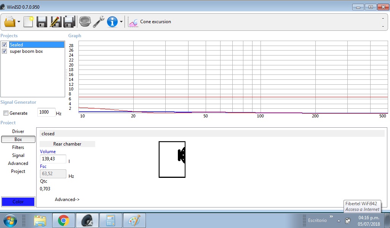Image resolution: width=390 pixels, height=228 pixels.
Task: Click the Rear chamber header
Action: point(67,144)
